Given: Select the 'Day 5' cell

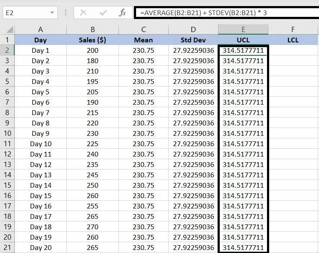Looking at the screenshot, I should click(x=40, y=92).
